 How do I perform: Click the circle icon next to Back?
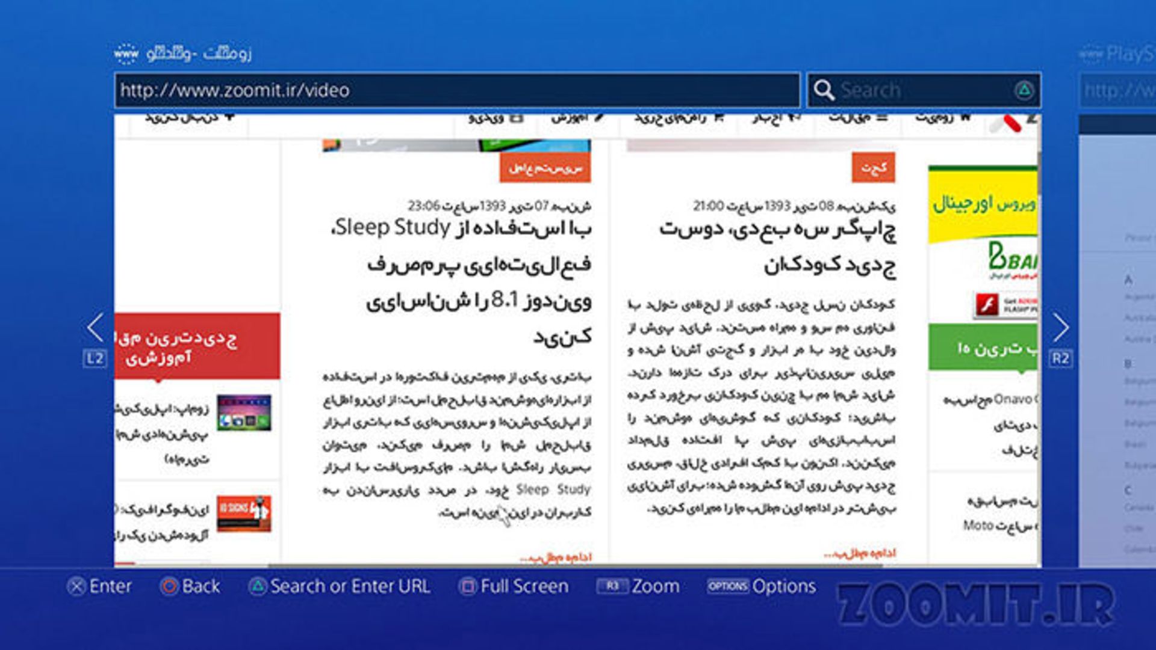[169, 586]
